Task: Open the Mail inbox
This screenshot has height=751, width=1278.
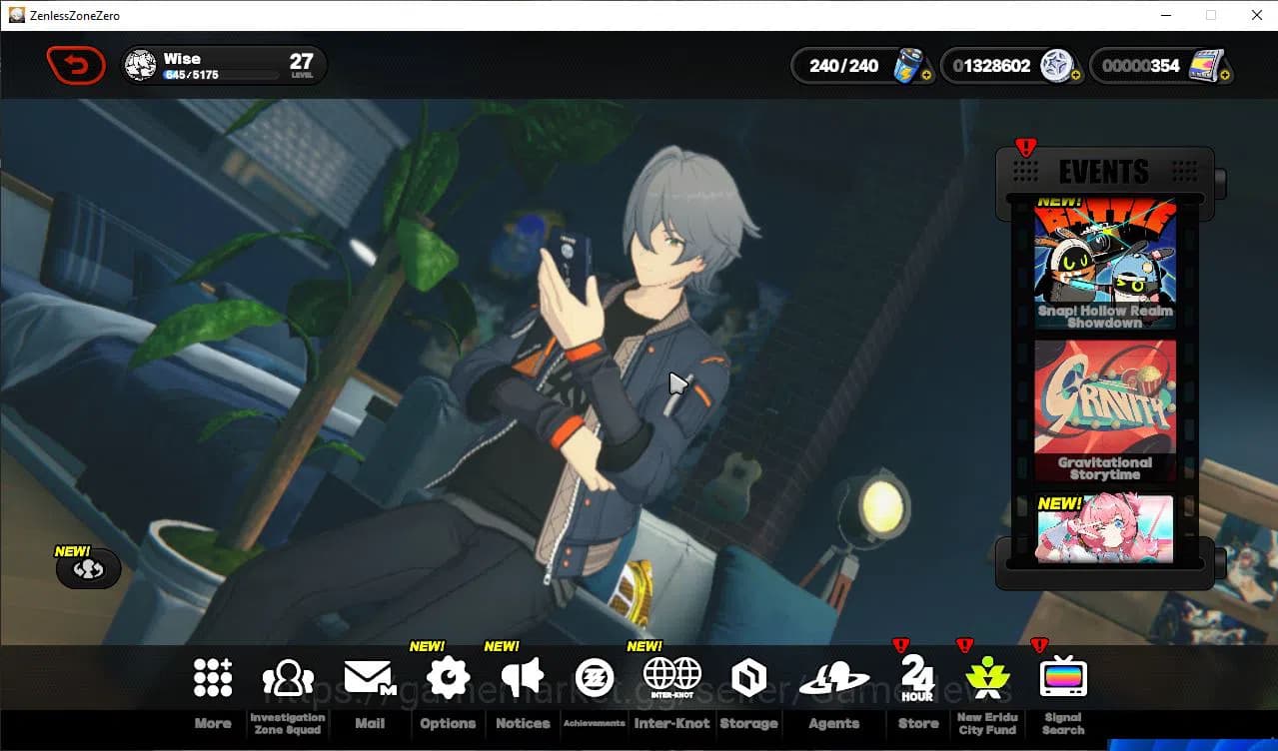Action: click(x=371, y=675)
